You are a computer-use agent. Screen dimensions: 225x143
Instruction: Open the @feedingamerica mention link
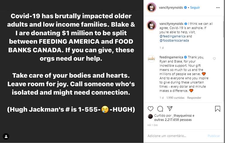pyautogui.click(x=165, y=36)
